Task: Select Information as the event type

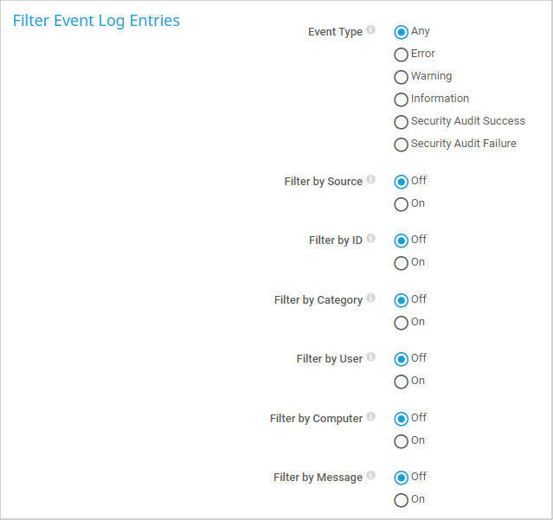Action: click(401, 100)
